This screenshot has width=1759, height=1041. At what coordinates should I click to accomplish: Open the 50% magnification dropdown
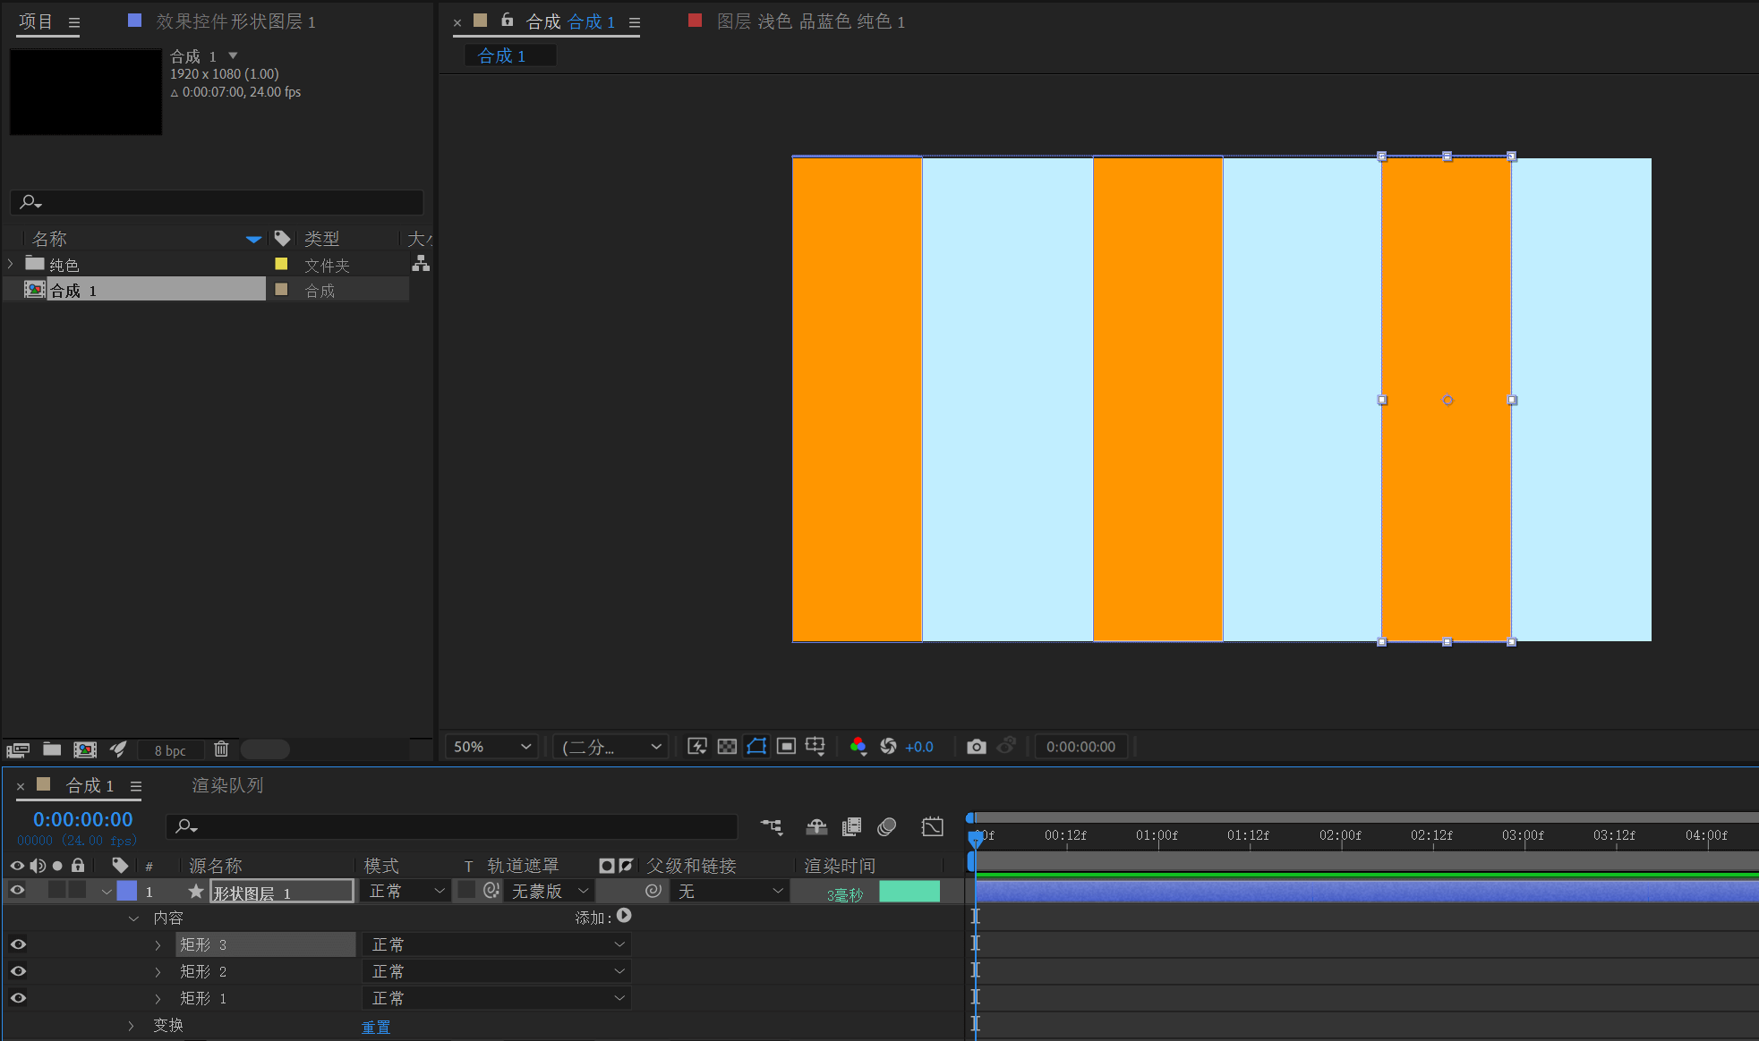491,746
